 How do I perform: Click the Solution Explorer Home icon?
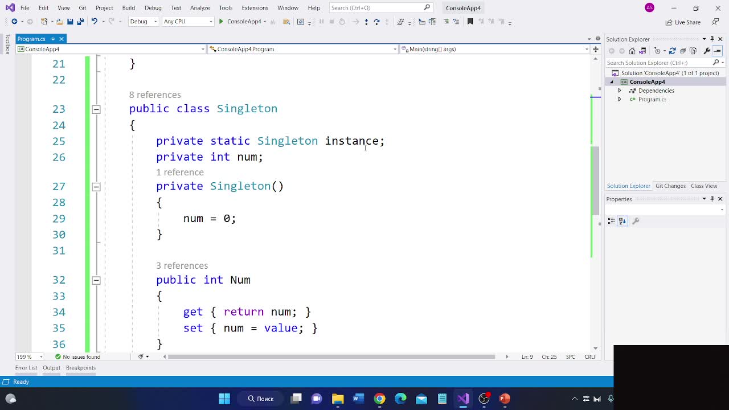[632, 51]
